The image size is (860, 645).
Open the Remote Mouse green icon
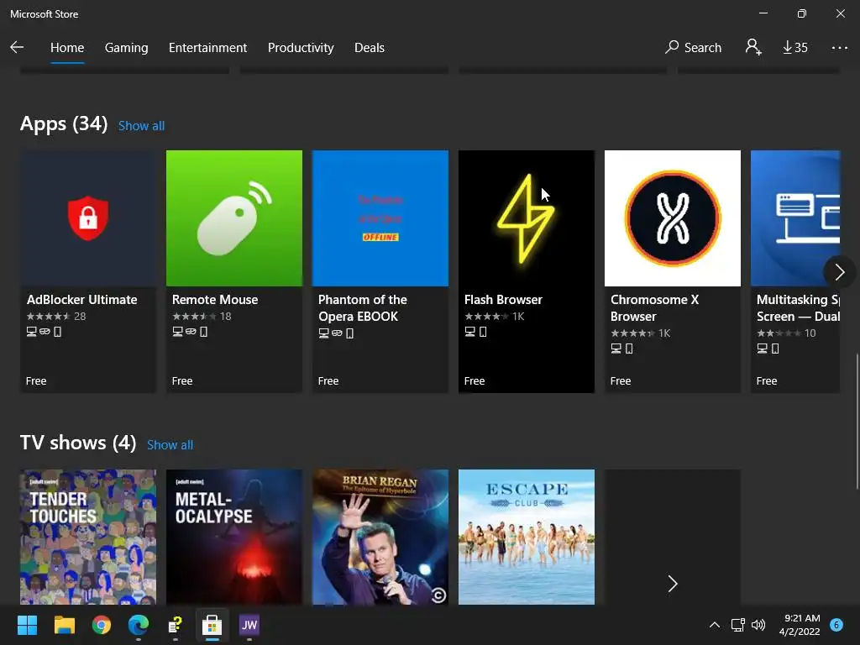pos(234,218)
